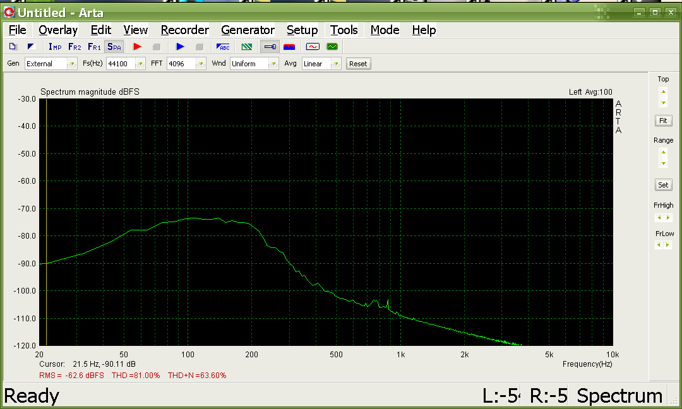This screenshot has height=409, width=682.
Task: Open the Avg Linear averaging dropdown
Action: (336, 64)
